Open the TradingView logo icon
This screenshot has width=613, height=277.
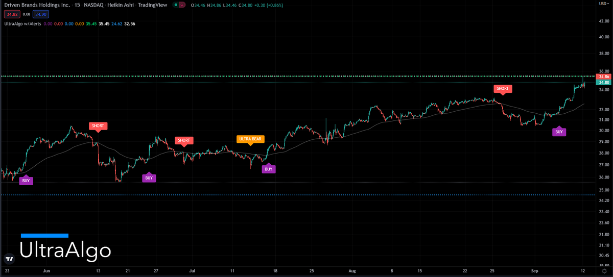coord(9,258)
